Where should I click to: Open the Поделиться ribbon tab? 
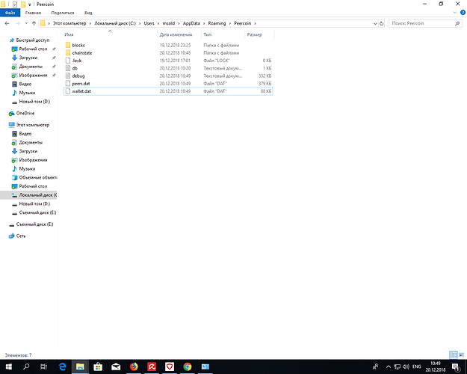click(63, 13)
